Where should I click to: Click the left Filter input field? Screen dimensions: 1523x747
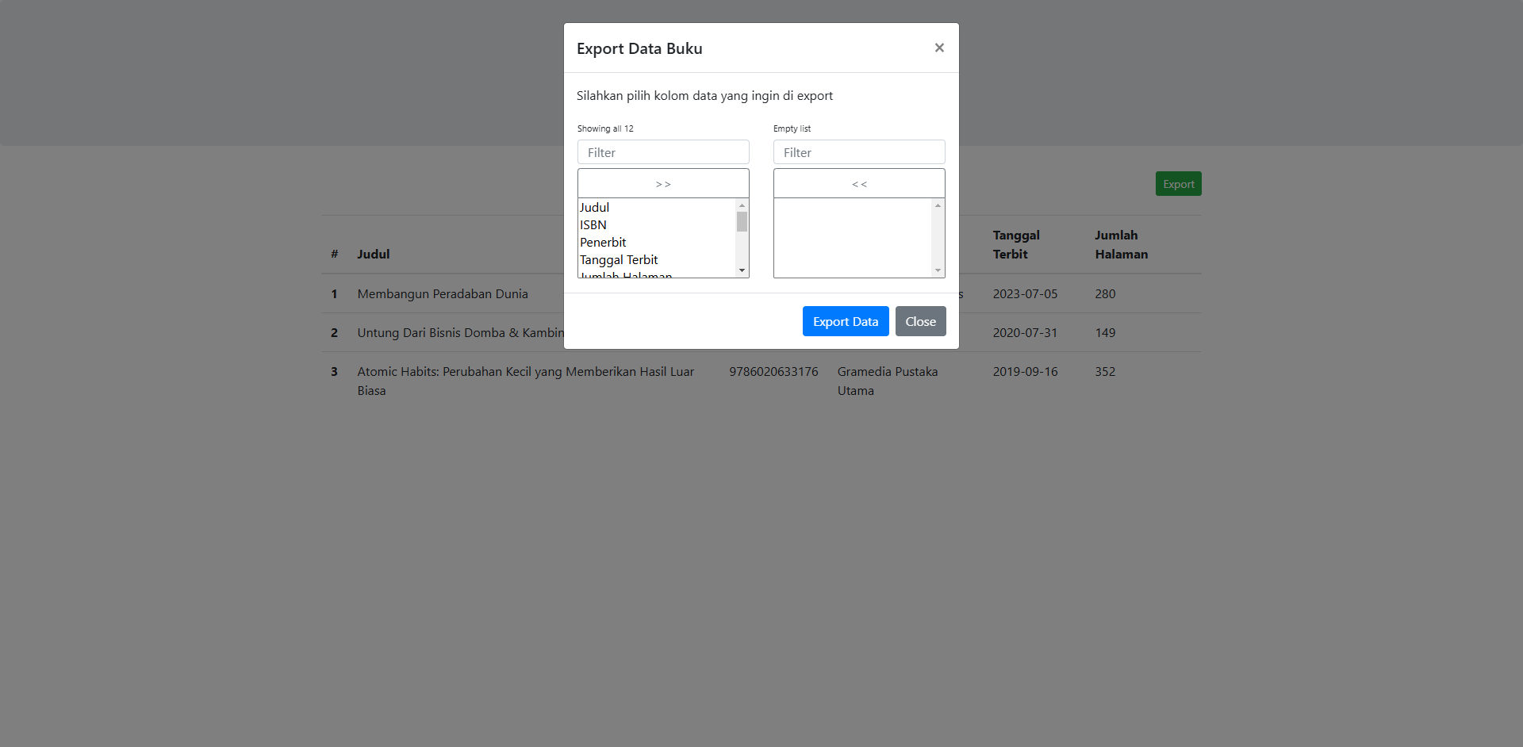tap(663, 151)
